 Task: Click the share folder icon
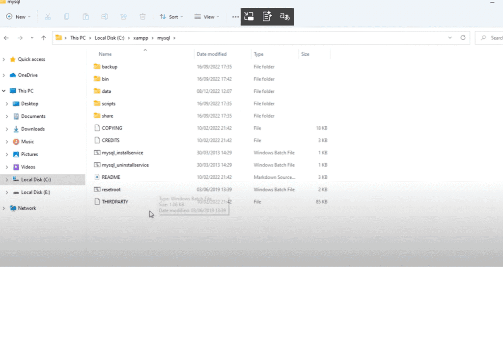(97, 115)
